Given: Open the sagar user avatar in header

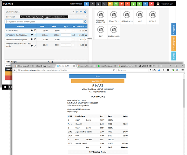Looking at the screenshot, I should click(158, 4).
